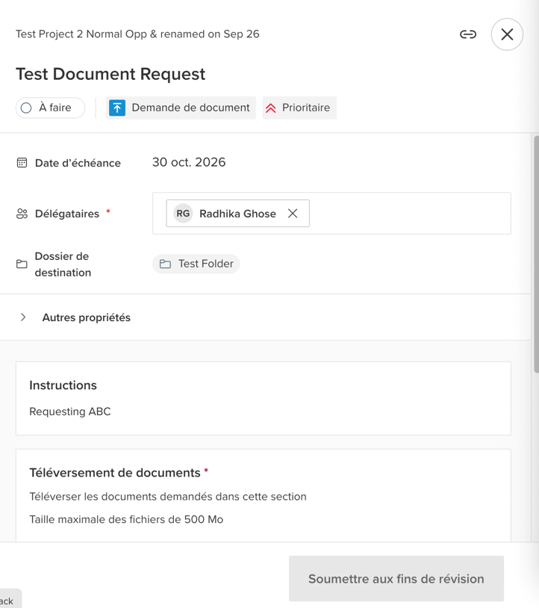Click the Instructions heading
The image size is (539, 608).
[x=63, y=385]
